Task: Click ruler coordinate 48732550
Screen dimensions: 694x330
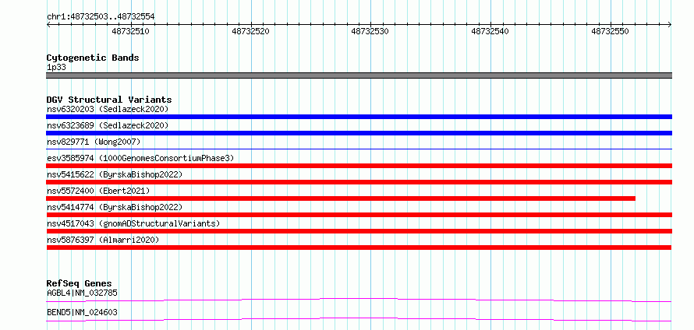Action: pyautogui.click(x=610, y=31)
